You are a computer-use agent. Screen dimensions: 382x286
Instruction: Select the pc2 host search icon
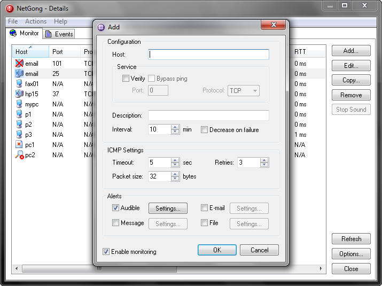tap(19, 155)
